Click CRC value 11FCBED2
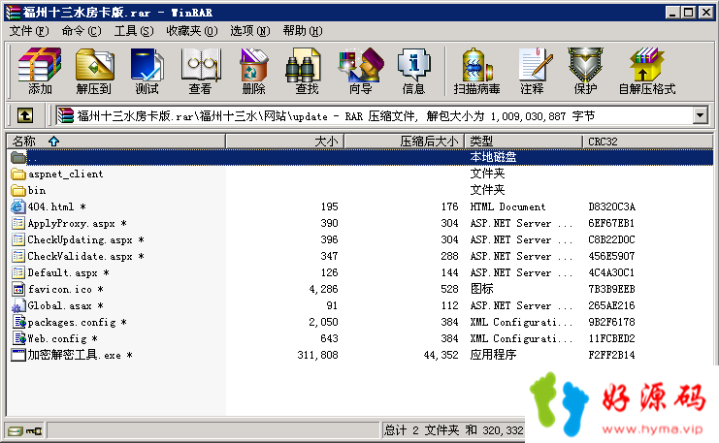The height and width of the screenshot is (443, 719). point(611,339)
